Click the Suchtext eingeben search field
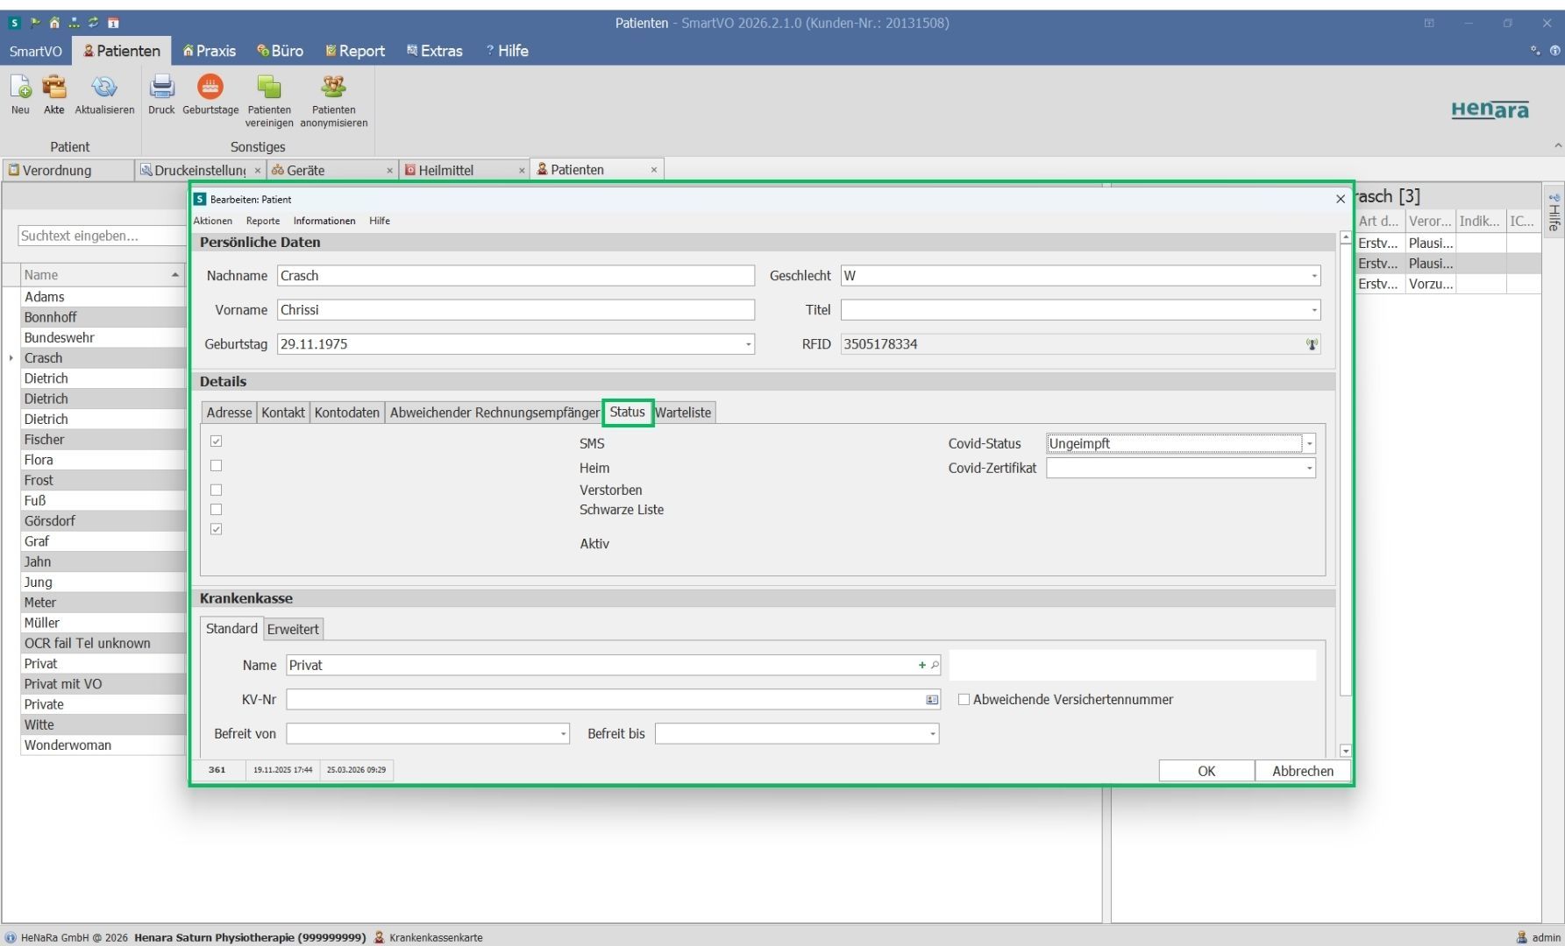 pyautogui.click(x=101, y=236)
